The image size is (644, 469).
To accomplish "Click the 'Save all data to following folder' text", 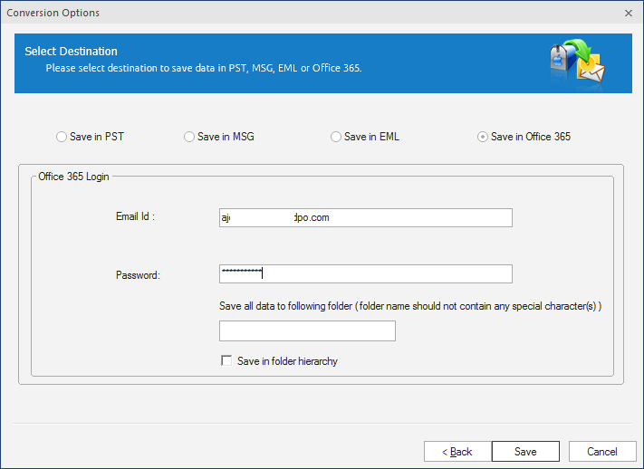I will pyautogui.click(x=410, y=306).
